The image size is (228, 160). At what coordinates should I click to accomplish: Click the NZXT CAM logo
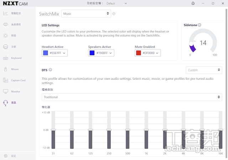pos(15,4)
